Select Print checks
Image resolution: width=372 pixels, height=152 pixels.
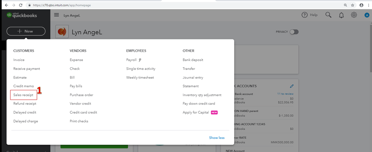tap(79, 121)
